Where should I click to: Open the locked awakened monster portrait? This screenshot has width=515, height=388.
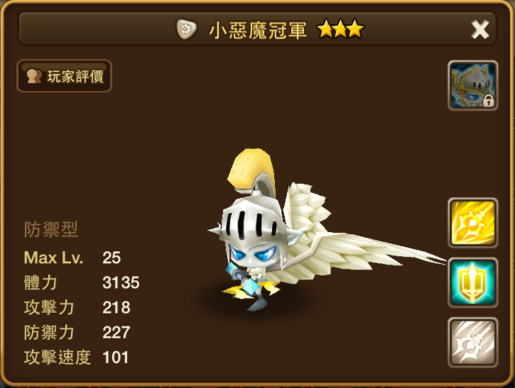point(472,86)
